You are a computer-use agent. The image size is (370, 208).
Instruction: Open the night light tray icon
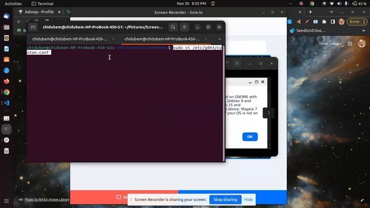click(x=324, y=3)
